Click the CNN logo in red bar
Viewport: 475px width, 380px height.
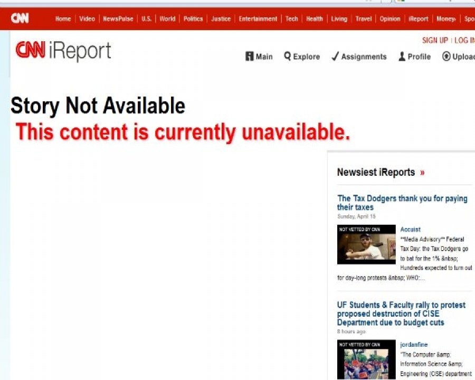[20, 18]
